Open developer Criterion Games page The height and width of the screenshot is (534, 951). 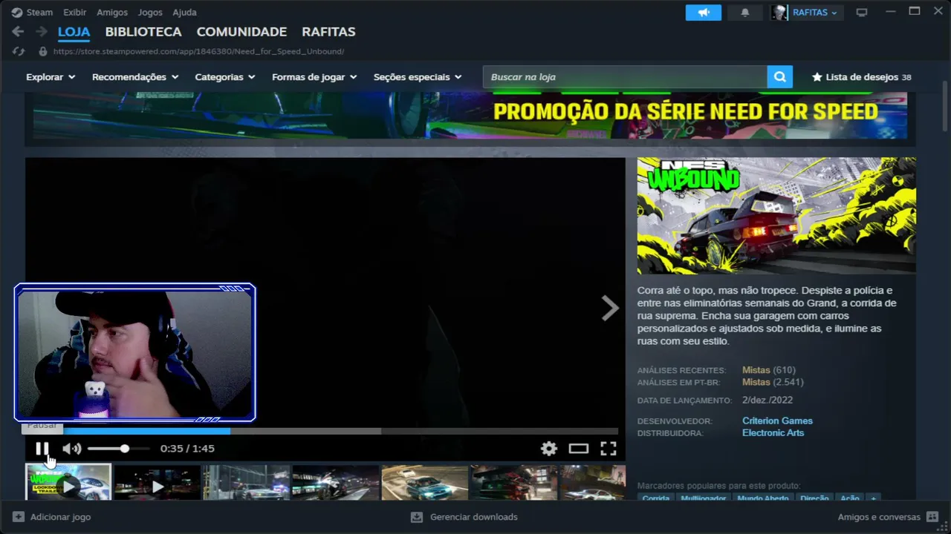tap(777, 421)
